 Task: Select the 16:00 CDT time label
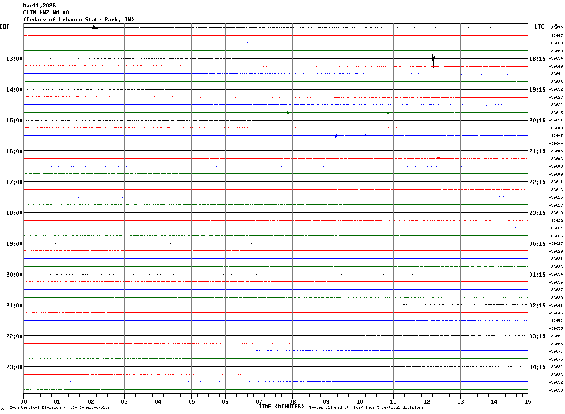[14, 151]
